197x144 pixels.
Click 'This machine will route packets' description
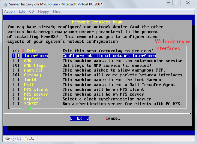click(x=123, y=75)
